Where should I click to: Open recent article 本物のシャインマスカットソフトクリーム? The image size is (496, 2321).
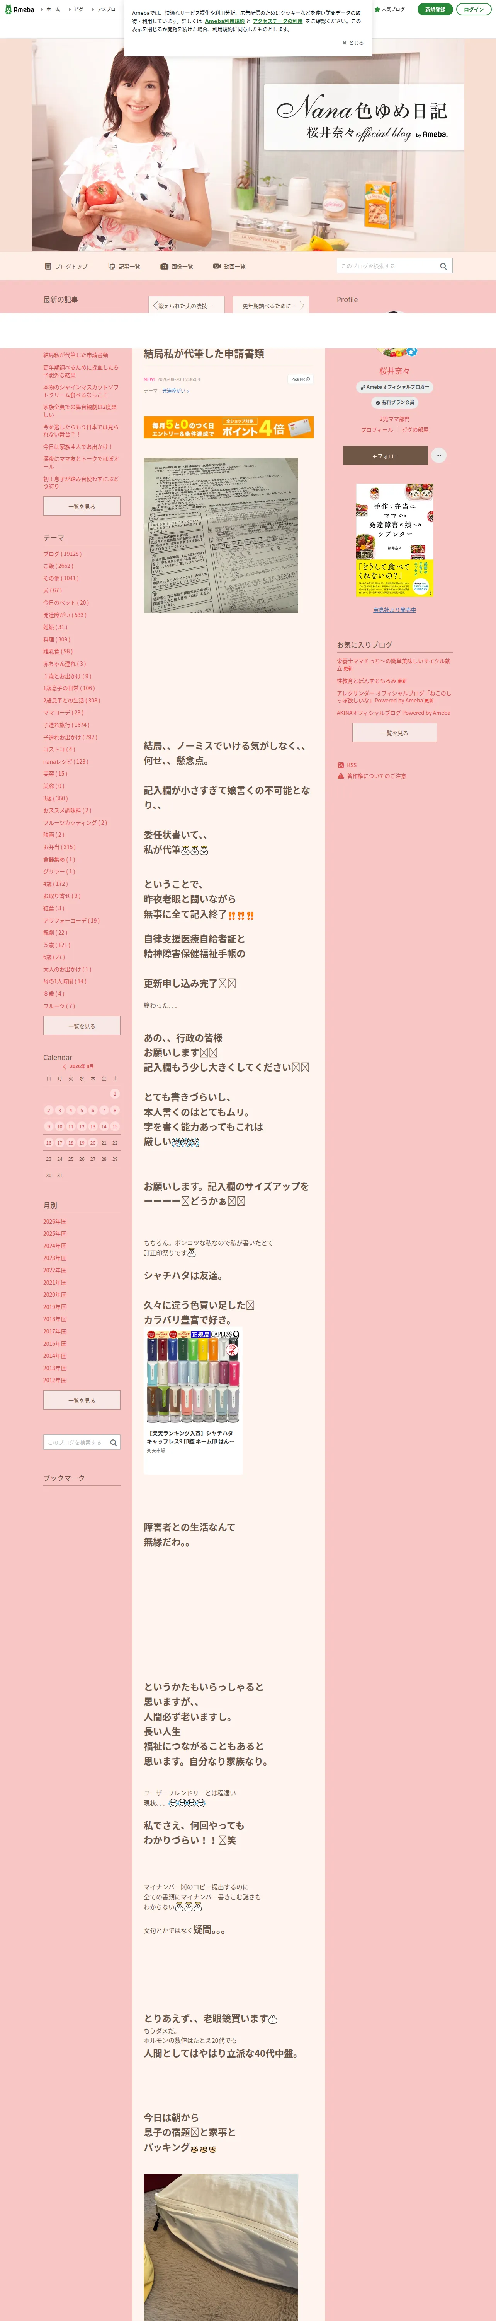pyautogui.click(x=81, y=391)
